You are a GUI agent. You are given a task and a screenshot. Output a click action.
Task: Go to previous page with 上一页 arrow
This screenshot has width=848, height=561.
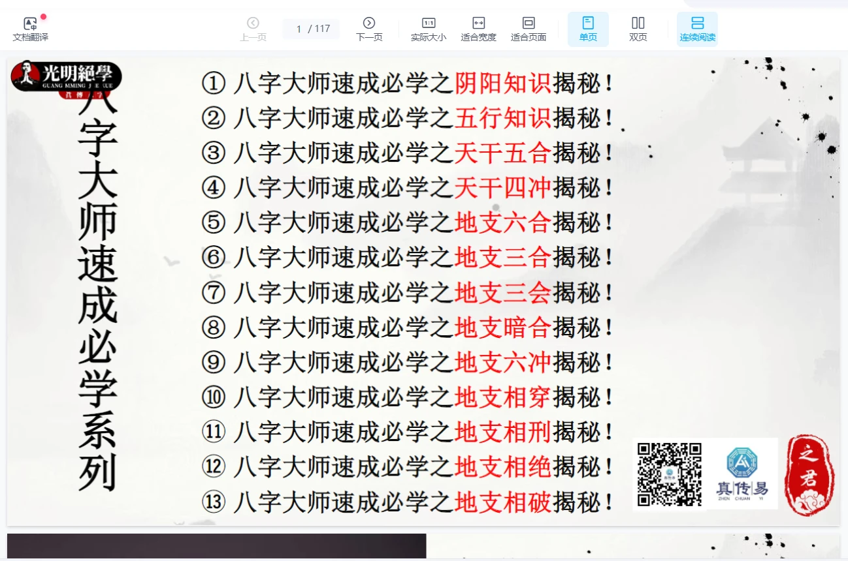coord(253,29)
